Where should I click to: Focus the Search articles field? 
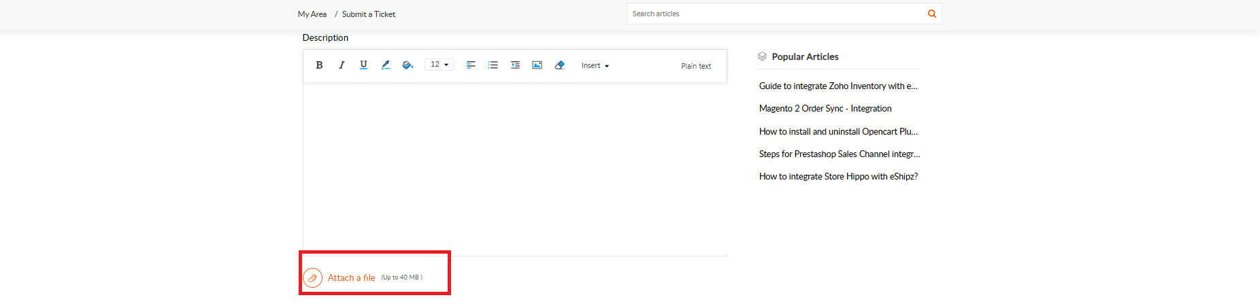(x=776, y=14)
